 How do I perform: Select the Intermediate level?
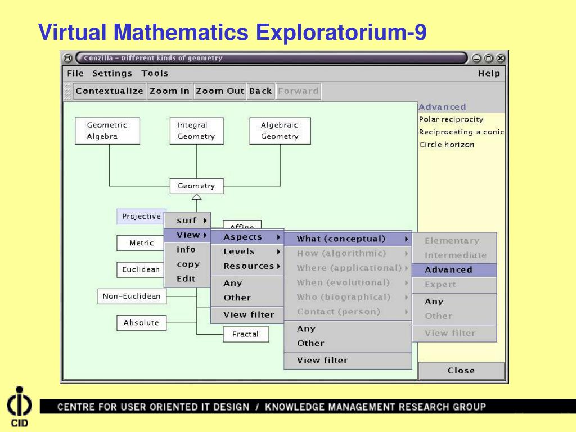tap(454, 255)
